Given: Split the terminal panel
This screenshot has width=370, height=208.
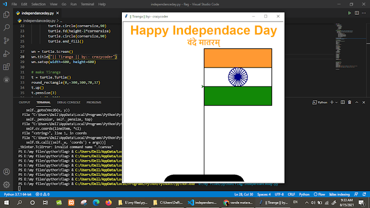Looking at the screenshot, I should 343,102.
